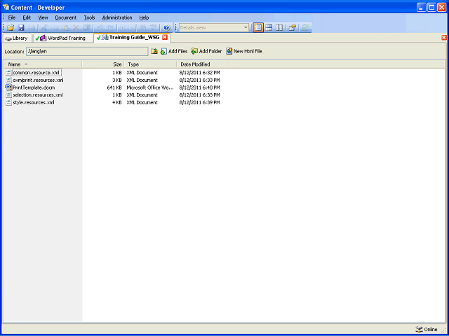Click the grayed-out Cut scissors icon

tap(44, 28)
